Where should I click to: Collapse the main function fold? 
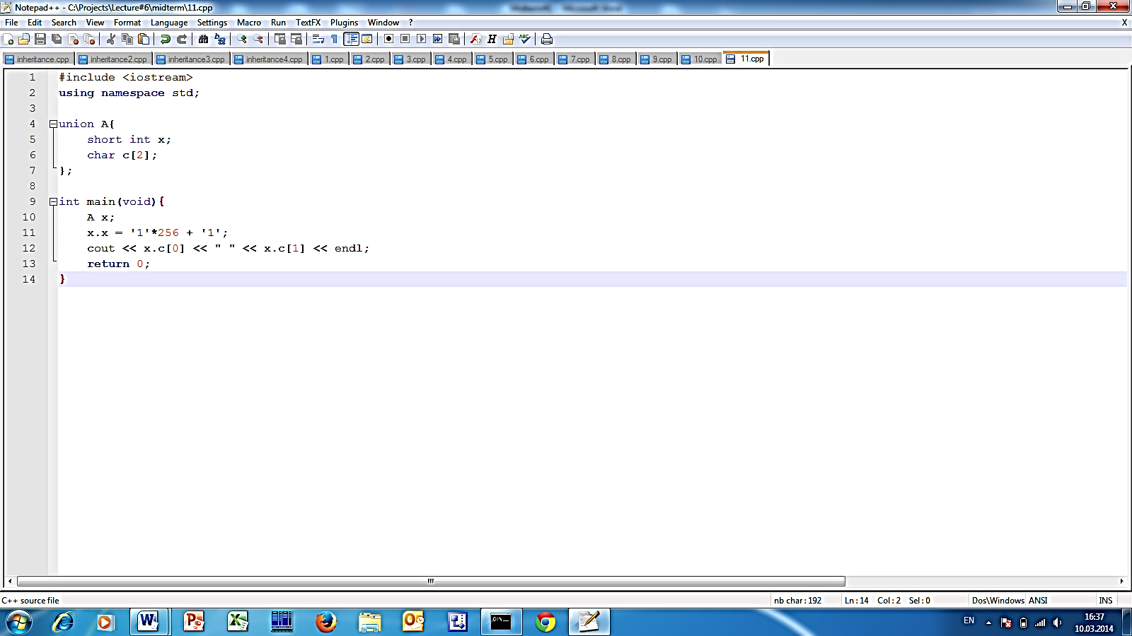(x=53, y=202)
